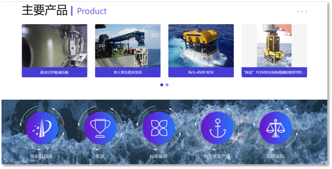Viewport: 332px width, 169px height.
Task: Click the 专利及软著 text label
Action: point(41,156)
